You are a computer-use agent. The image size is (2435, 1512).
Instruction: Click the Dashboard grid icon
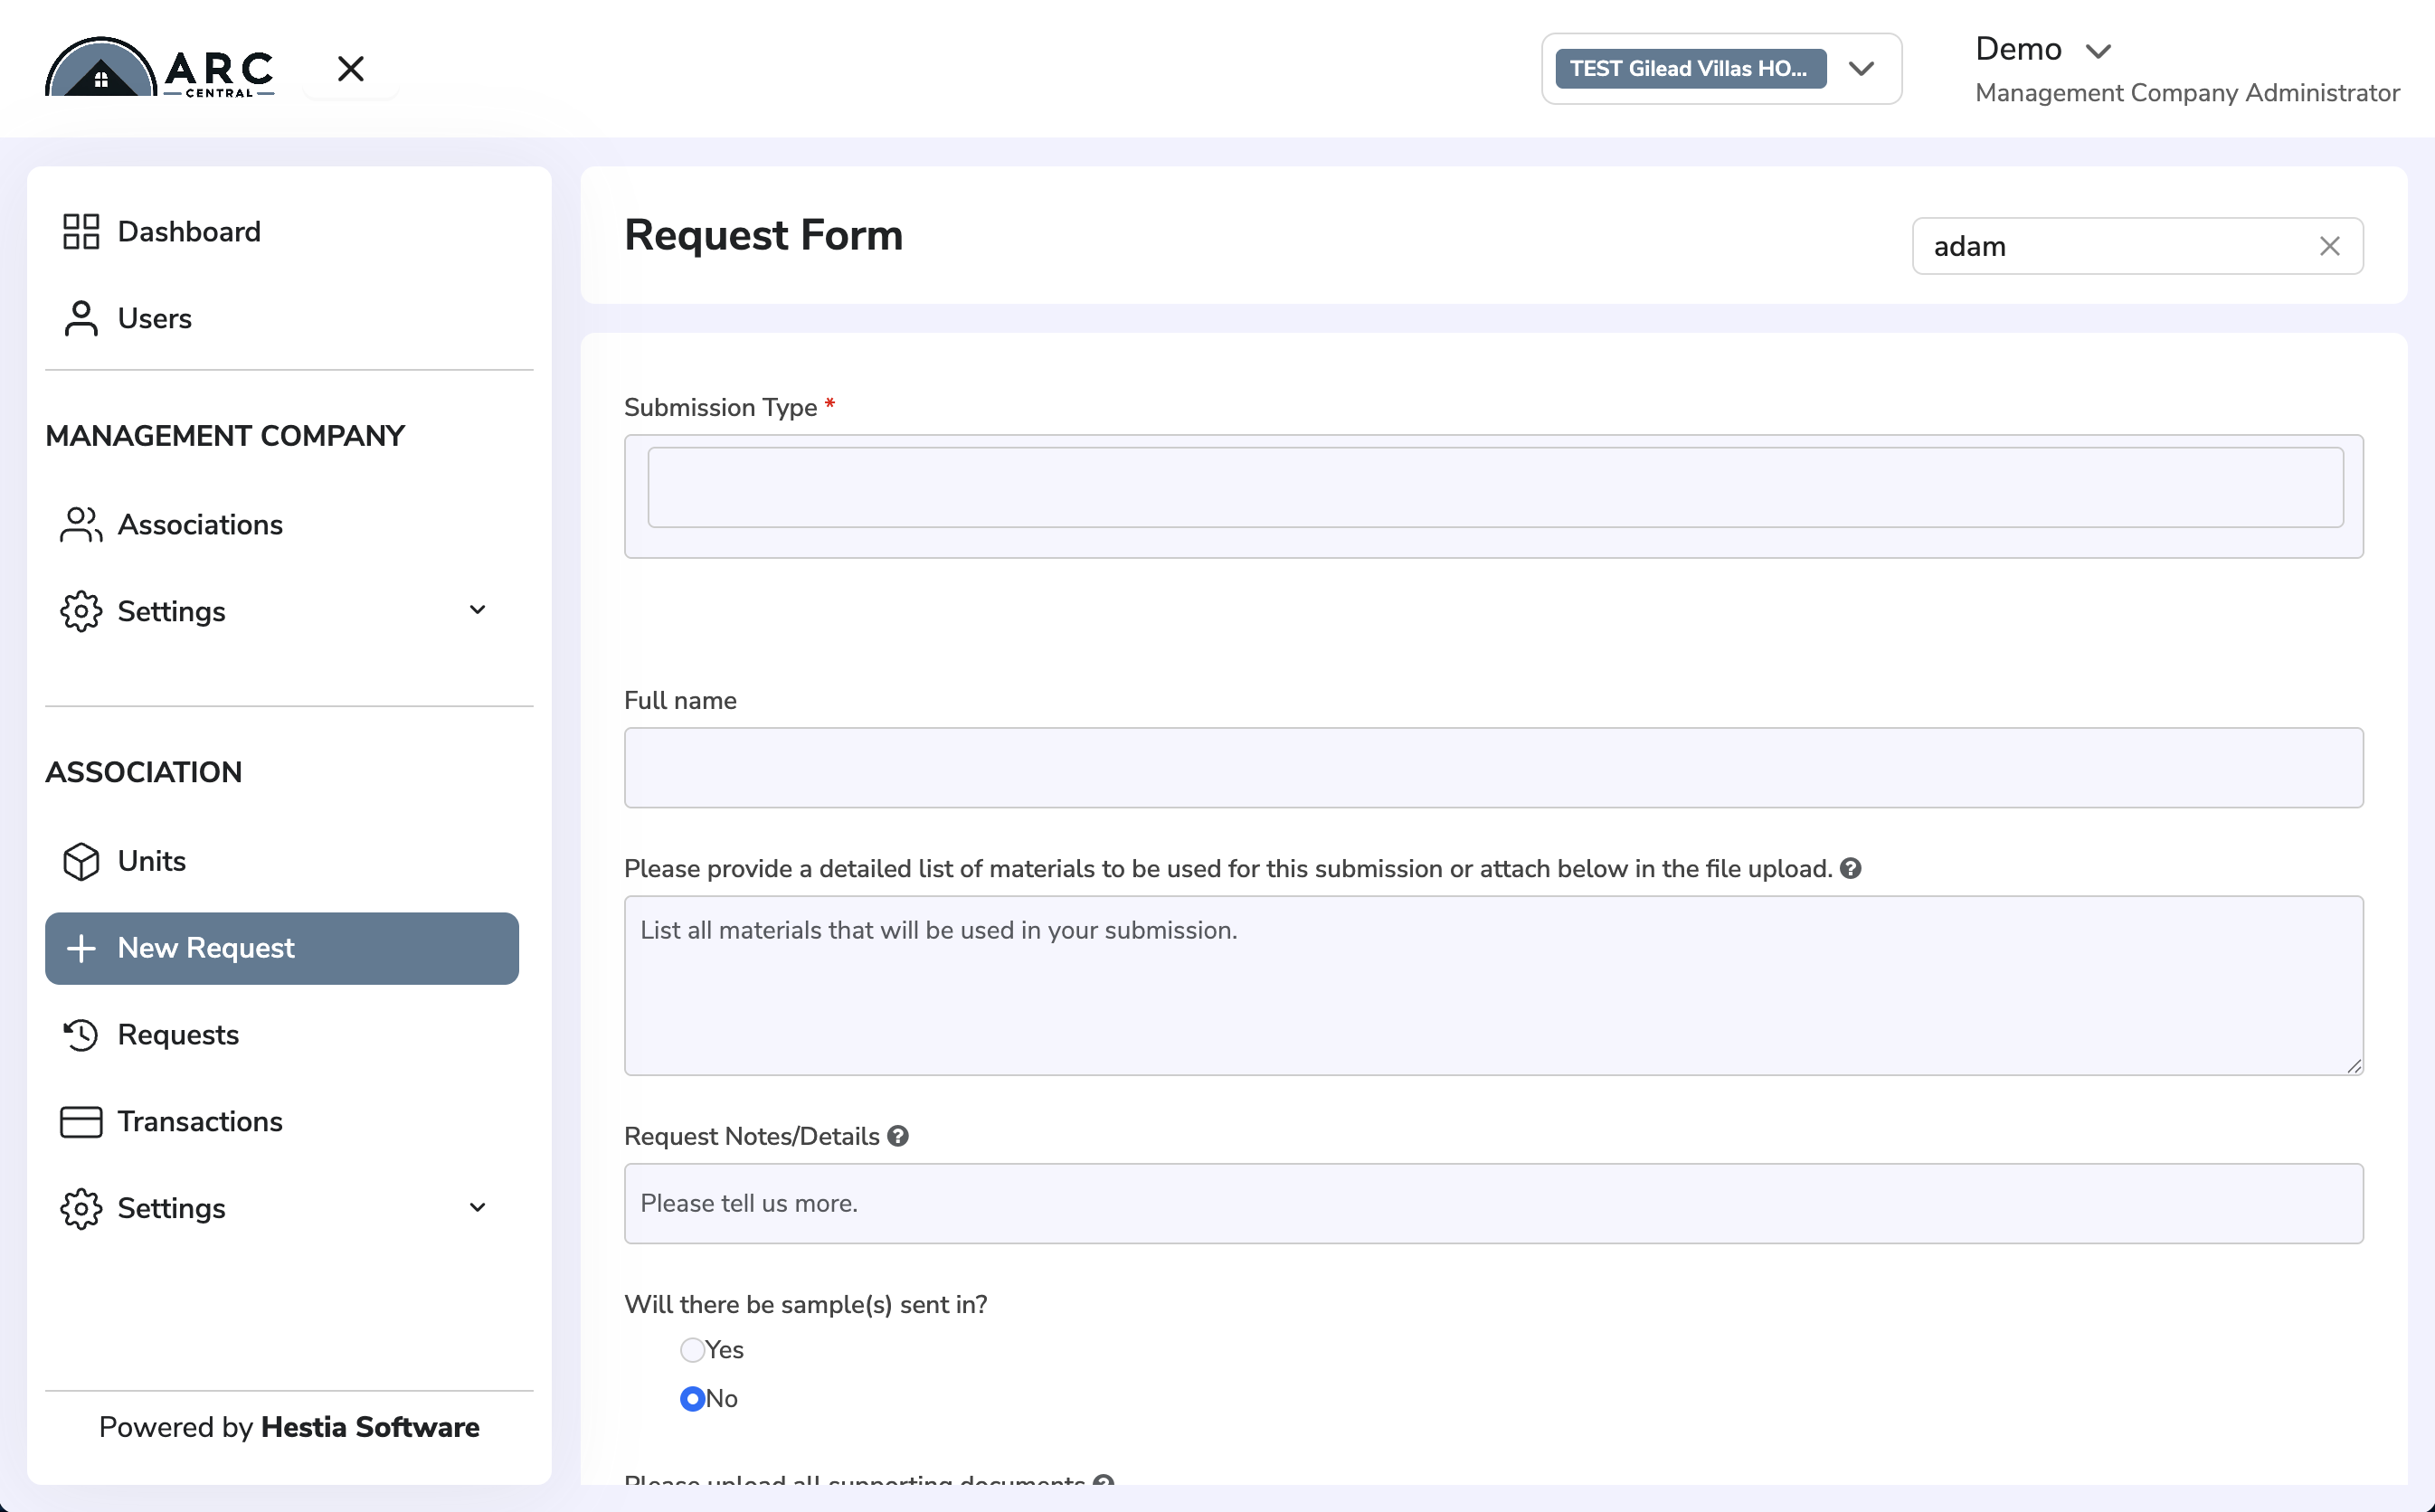(81, 231)
